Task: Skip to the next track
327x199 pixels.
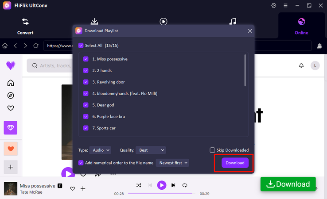Action: click(x=173, y=185)
